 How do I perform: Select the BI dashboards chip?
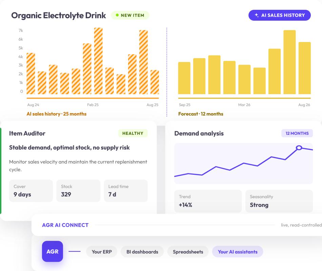[142, 252]
